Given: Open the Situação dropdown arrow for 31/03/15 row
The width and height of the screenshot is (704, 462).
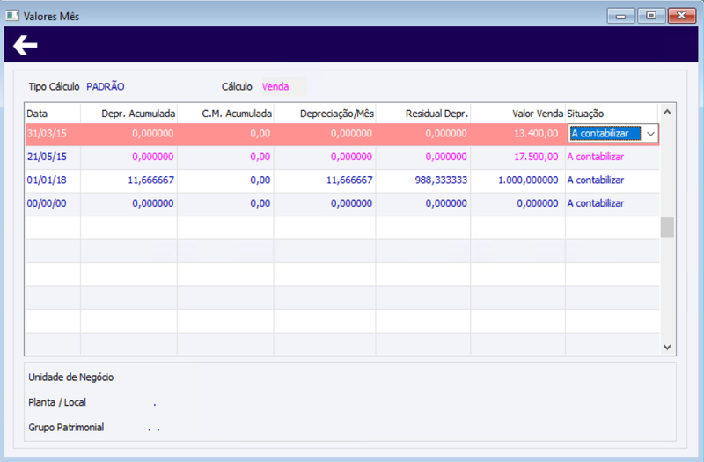Looking at the screenshot, I should 650,134.
